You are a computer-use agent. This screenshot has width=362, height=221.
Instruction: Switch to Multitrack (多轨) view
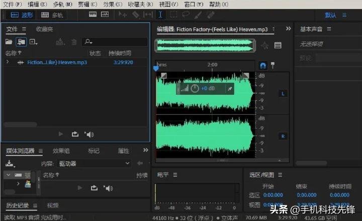click(x=51, y=15)
